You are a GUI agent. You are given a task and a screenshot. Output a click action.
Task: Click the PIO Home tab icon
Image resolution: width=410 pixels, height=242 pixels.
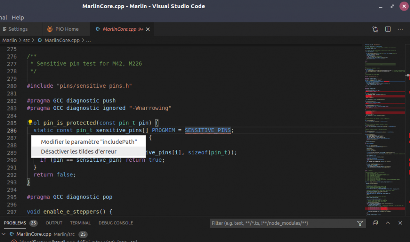tap(50, 29)
